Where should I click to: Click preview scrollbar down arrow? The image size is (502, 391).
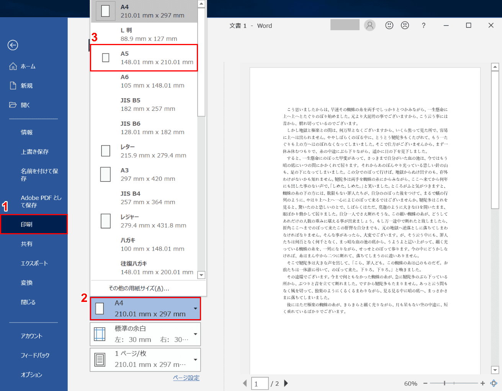495,370
